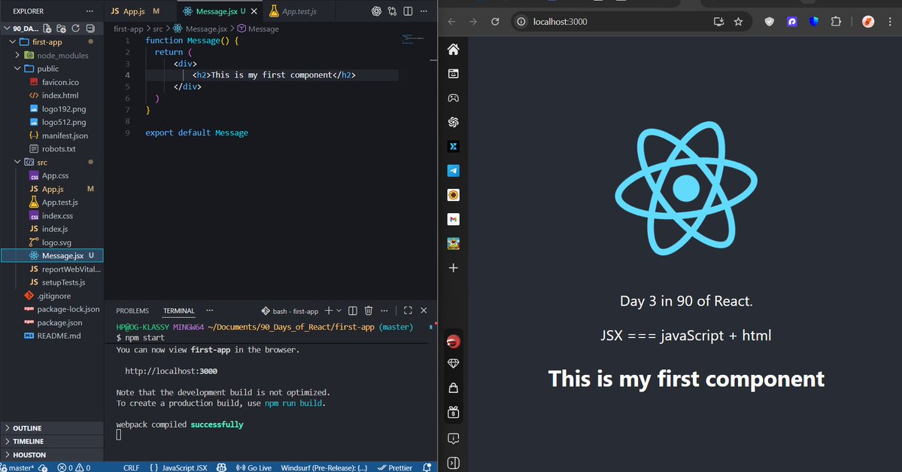
Task: Expand the TIMELINE section
Action: point(52,441)
